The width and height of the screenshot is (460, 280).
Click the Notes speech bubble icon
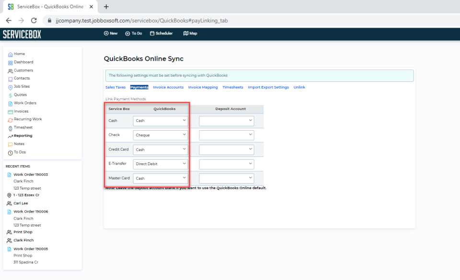click(10, 145)
